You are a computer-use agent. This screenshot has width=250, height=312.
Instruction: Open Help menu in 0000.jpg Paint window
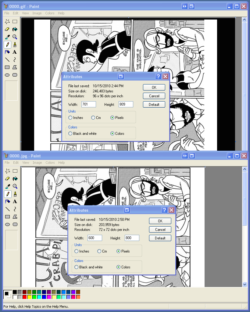pos(62,163)
